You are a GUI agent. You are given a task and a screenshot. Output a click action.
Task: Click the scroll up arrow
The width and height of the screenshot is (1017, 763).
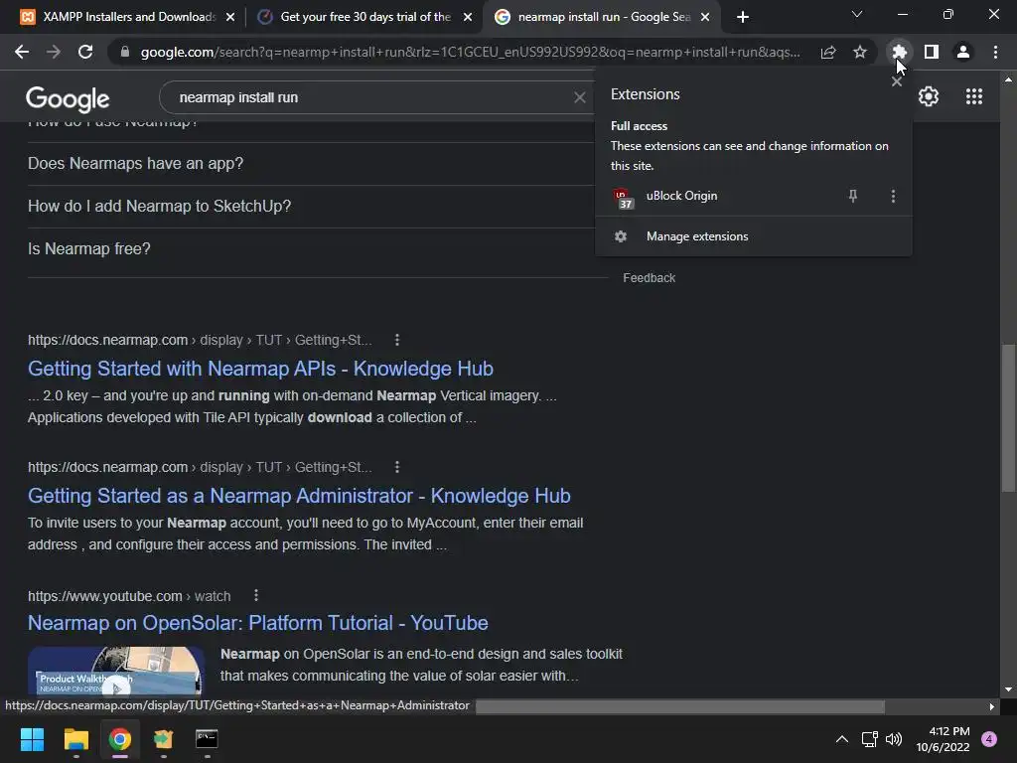pos(1008,79)
